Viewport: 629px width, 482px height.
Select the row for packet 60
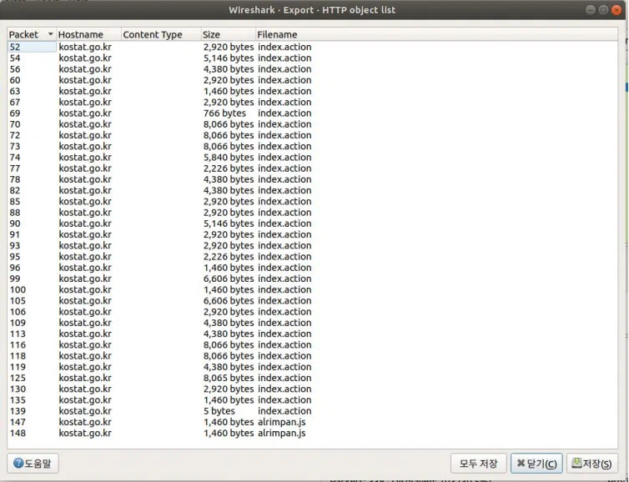[x=313, y=80]
